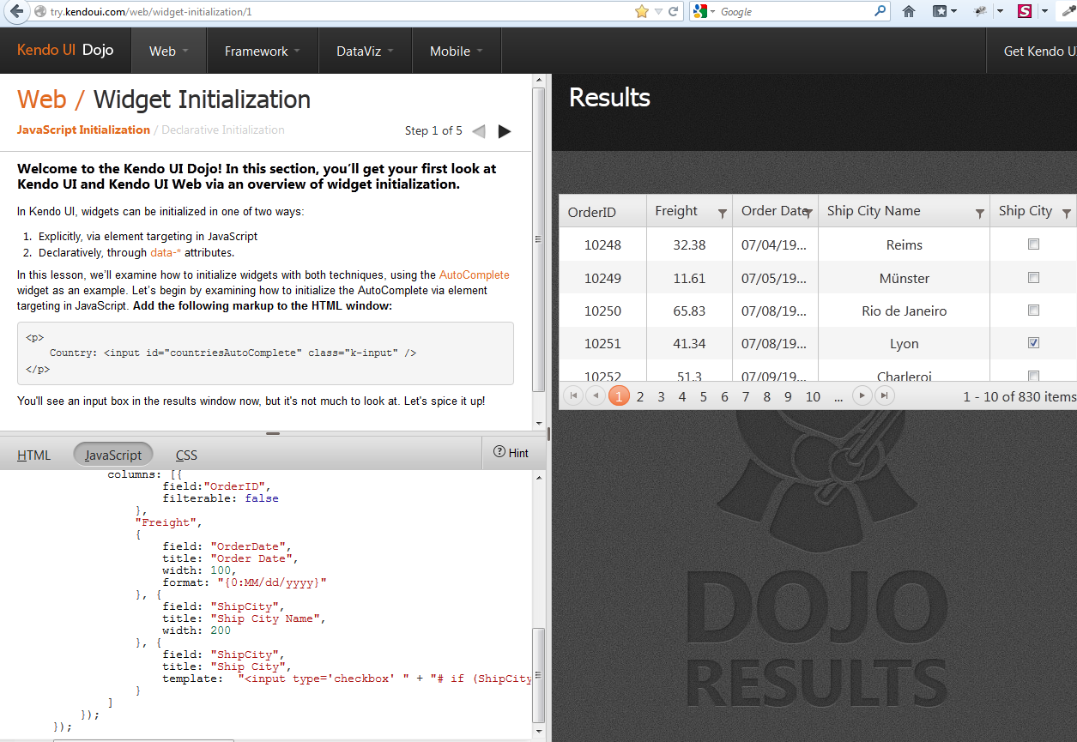Switch to the CSS tab
1077x742 pixels.
click(x=186, y=454)
